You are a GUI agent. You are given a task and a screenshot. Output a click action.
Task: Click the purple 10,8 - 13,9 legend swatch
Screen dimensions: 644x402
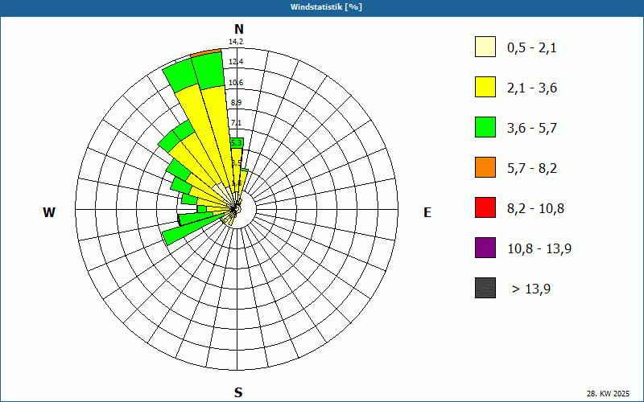coord(485,248)
